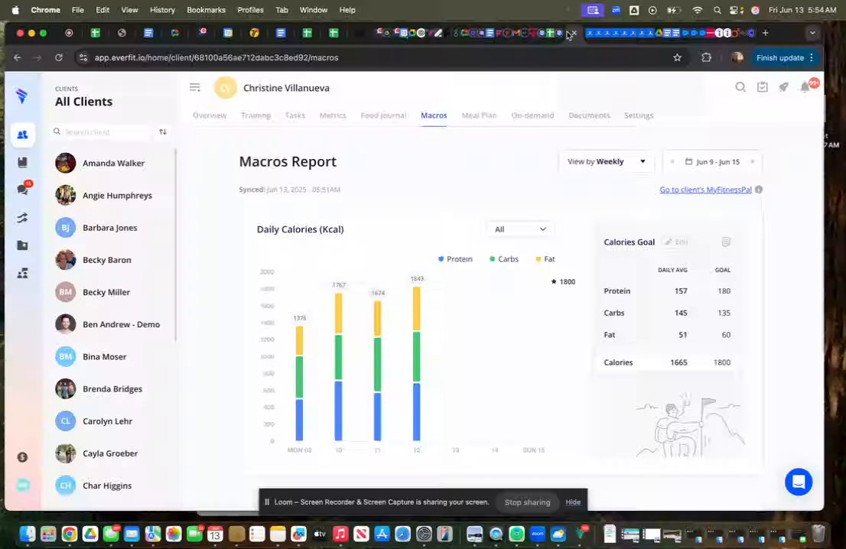
Task: Click the rocket icon in header
Action: tap(783, 87)
